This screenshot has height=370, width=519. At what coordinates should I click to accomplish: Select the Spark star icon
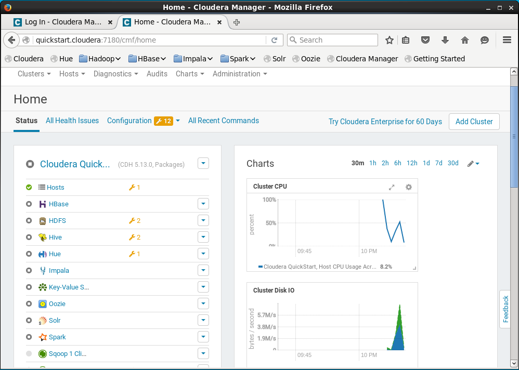(42, 337)
